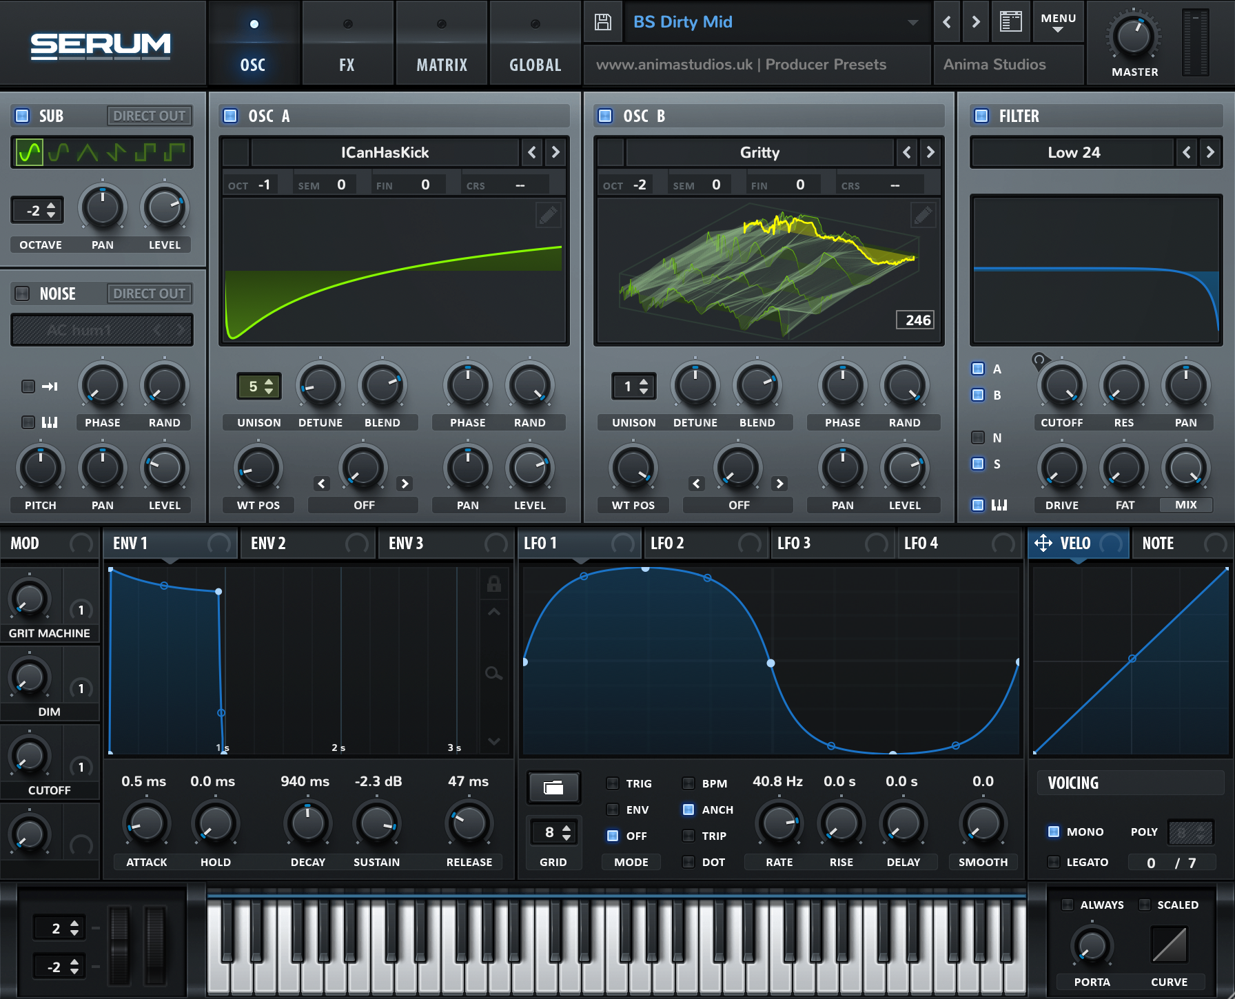The width and height of the screenshot is (1235, 999).
Task: Enable NOISE DIRECT OUT button
Action: [x=150, y=293]
